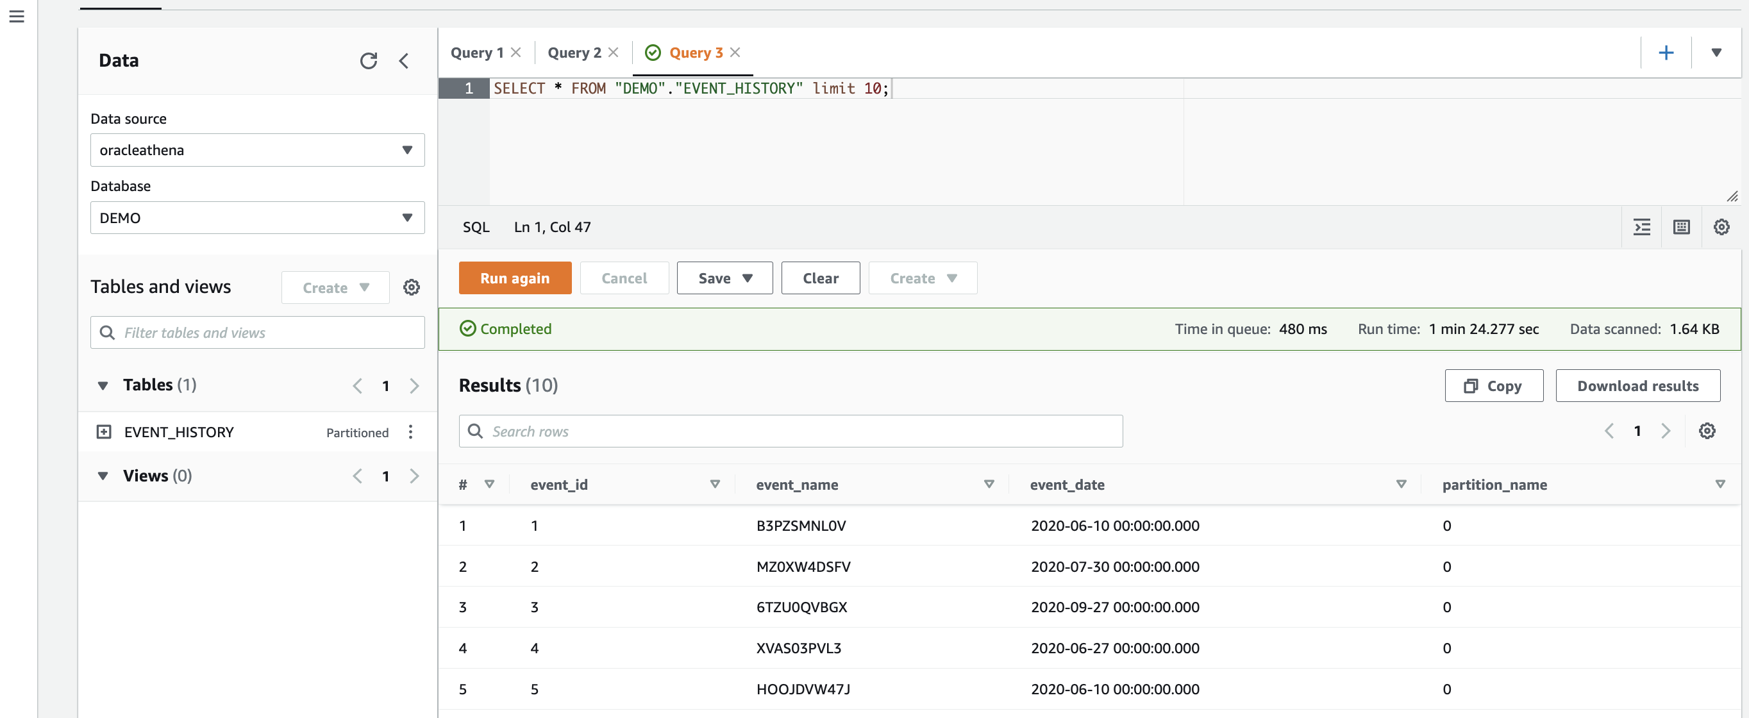Image resolution: width=1749 pixels, height=718 pixels.
Task: Open the Save dropdown menu
Action: (724, 278)
